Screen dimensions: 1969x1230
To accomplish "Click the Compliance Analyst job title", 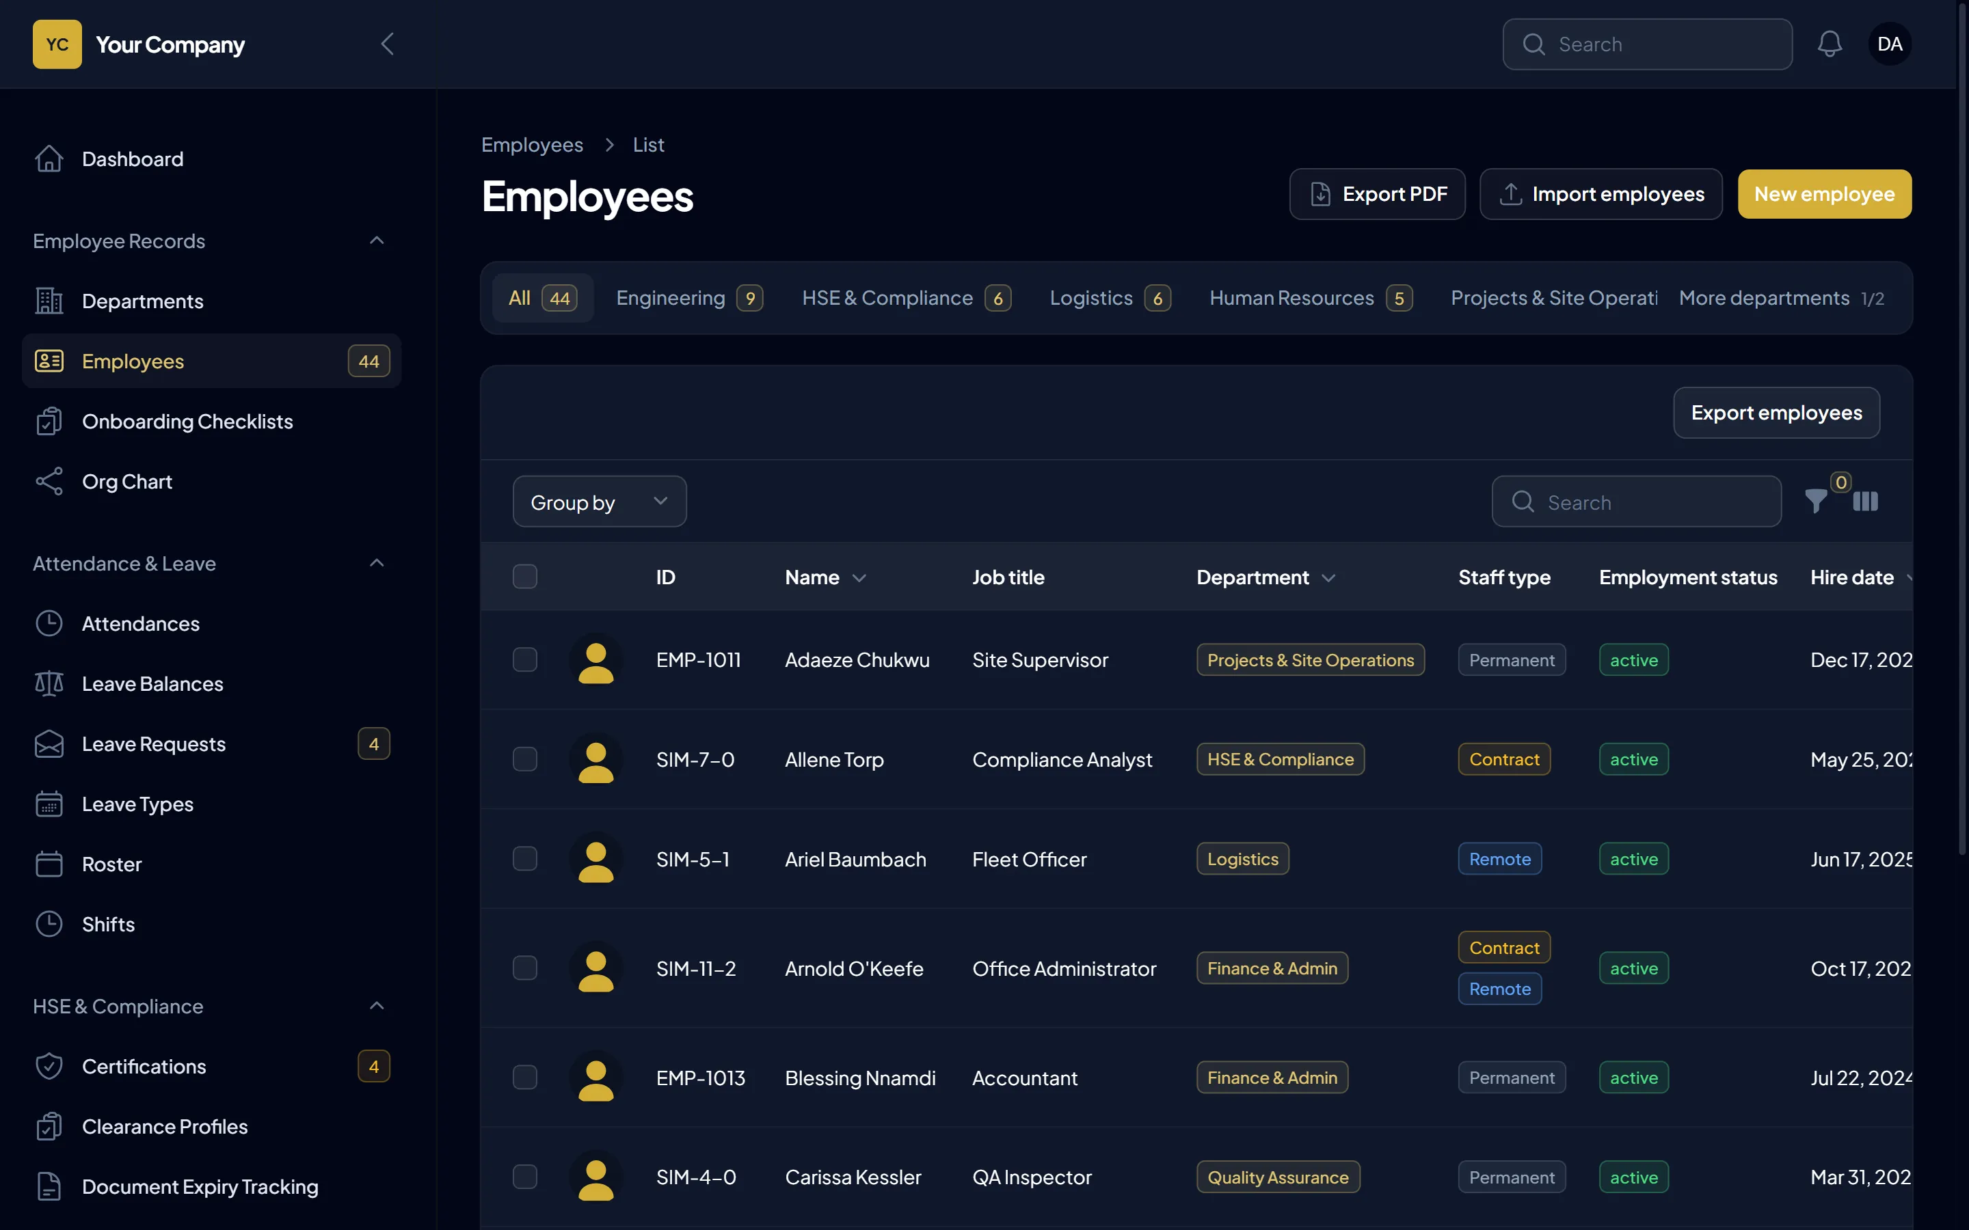I will 1062,759.
